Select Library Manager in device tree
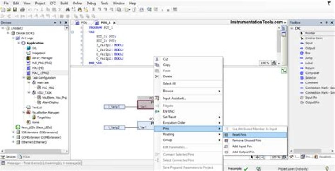Screen dimensions: 335x171 42,58
